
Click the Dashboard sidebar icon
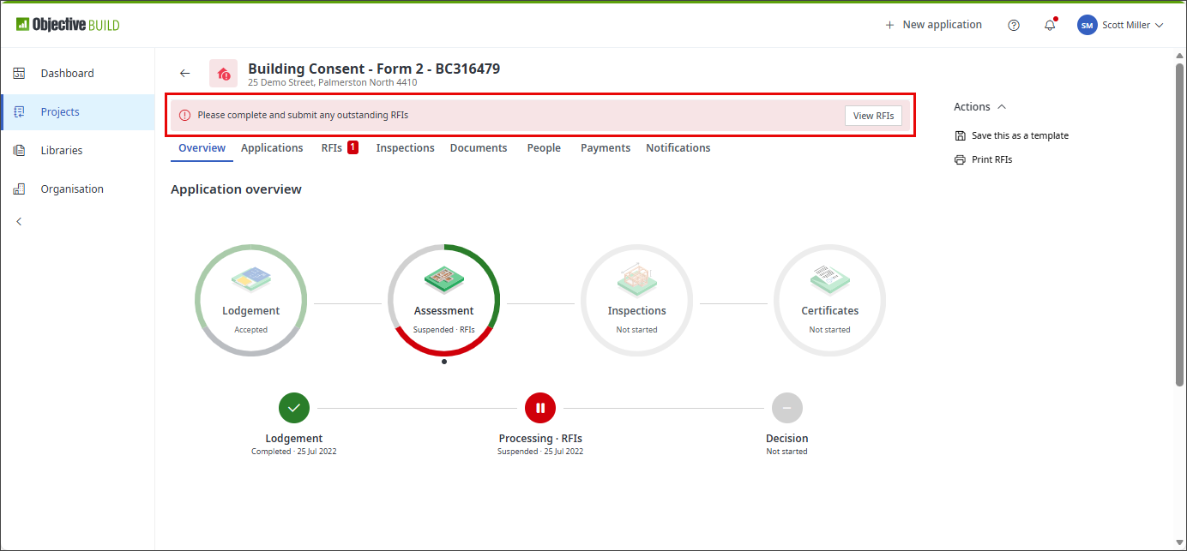click(x=19, y=73)
